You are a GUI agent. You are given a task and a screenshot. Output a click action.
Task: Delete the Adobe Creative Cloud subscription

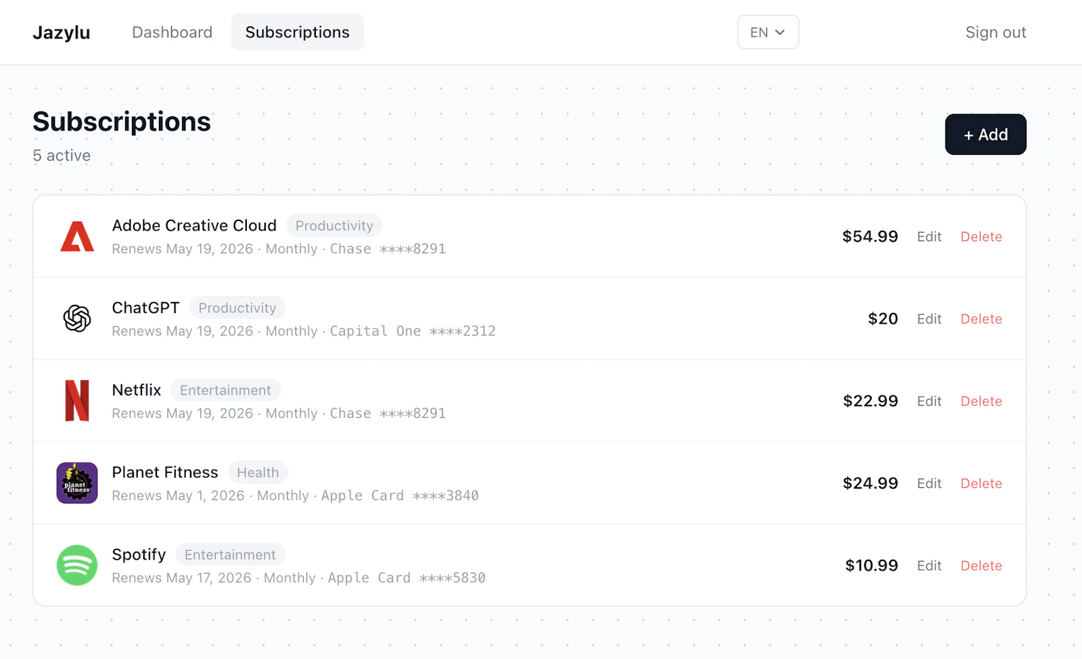point(981,237)
